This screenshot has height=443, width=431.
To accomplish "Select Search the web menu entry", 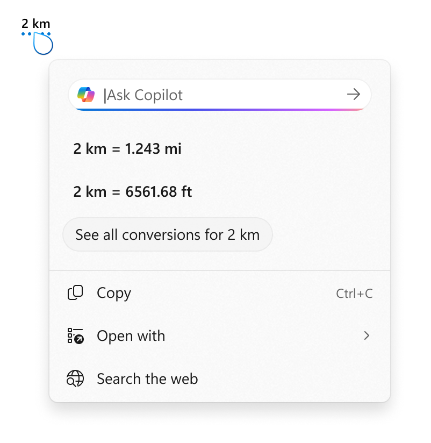I will click(147, 379).
